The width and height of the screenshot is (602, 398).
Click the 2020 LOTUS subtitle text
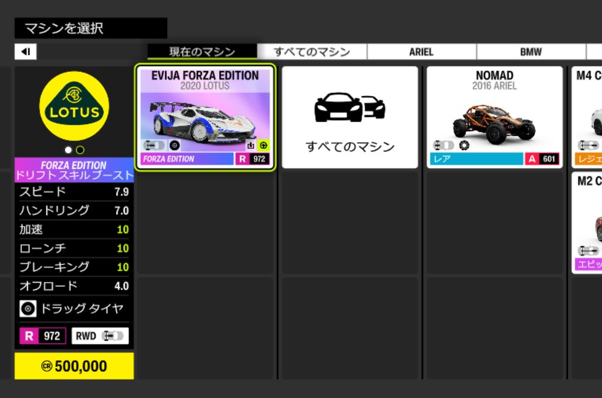[205, 86]
